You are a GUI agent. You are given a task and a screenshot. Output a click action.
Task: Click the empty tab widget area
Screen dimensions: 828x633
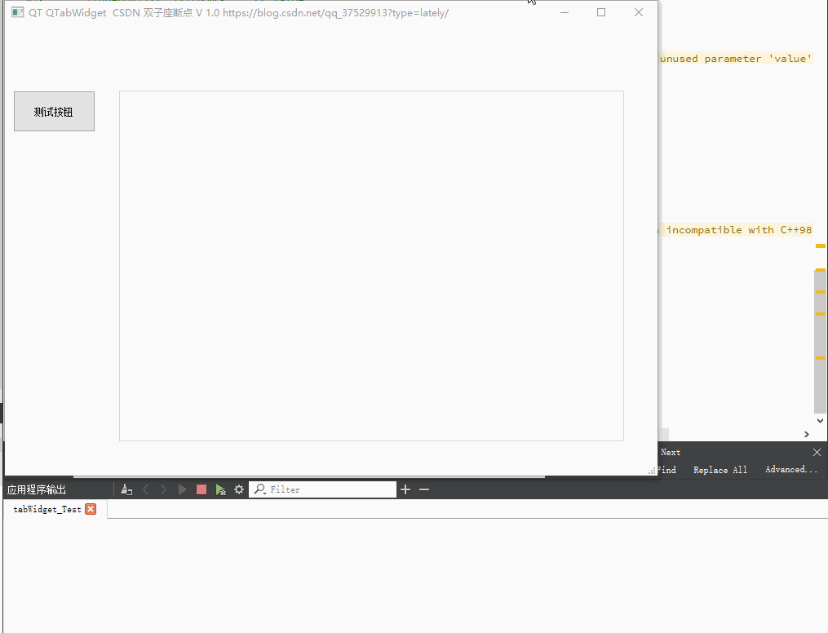(x=371, y=266)
